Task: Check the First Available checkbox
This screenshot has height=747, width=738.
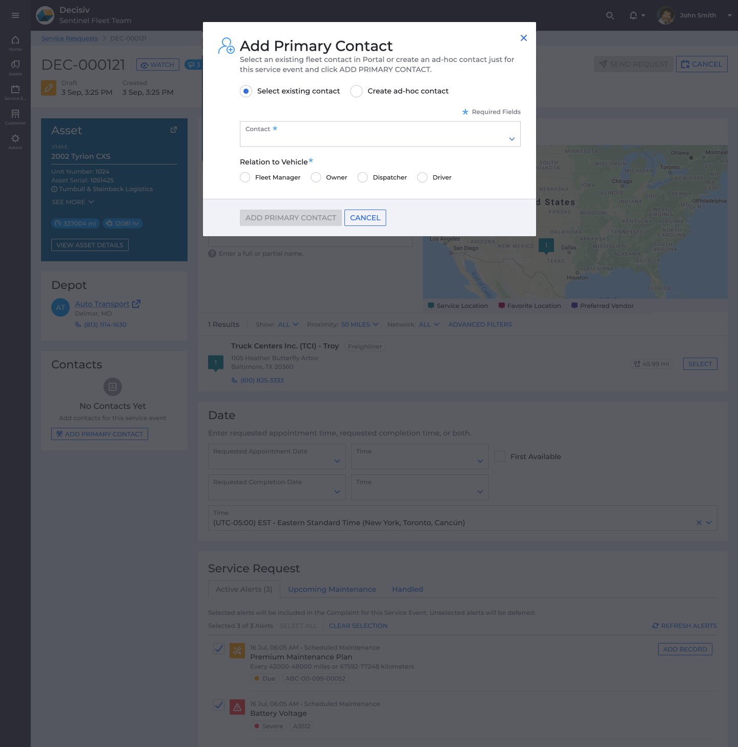Action: pos(499,456)
